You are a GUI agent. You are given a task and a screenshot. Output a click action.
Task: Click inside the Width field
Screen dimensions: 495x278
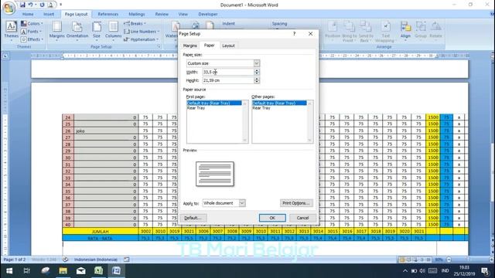click(x=228, y=72)
